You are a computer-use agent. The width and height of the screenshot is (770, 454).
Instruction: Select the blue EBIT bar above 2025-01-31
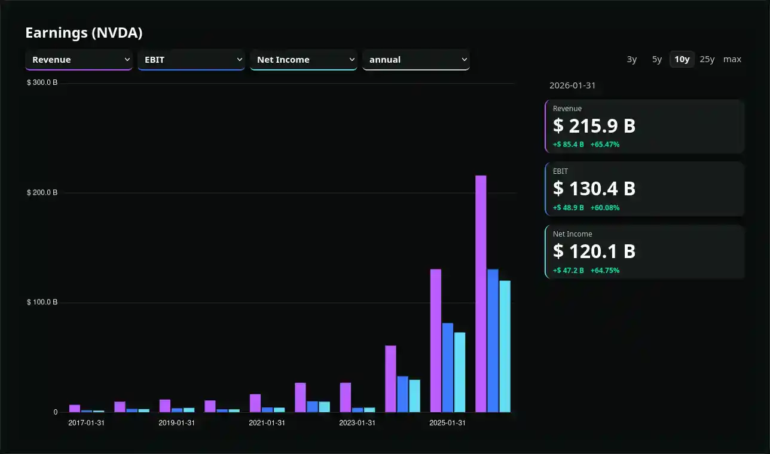(x=448, y=367)
